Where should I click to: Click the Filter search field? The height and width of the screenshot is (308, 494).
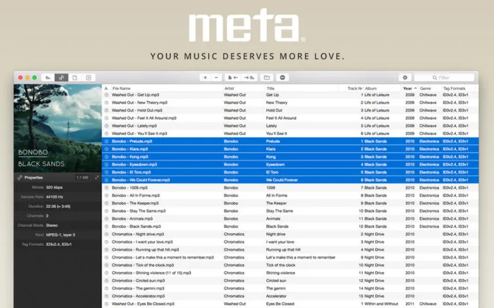click(444, 77)
